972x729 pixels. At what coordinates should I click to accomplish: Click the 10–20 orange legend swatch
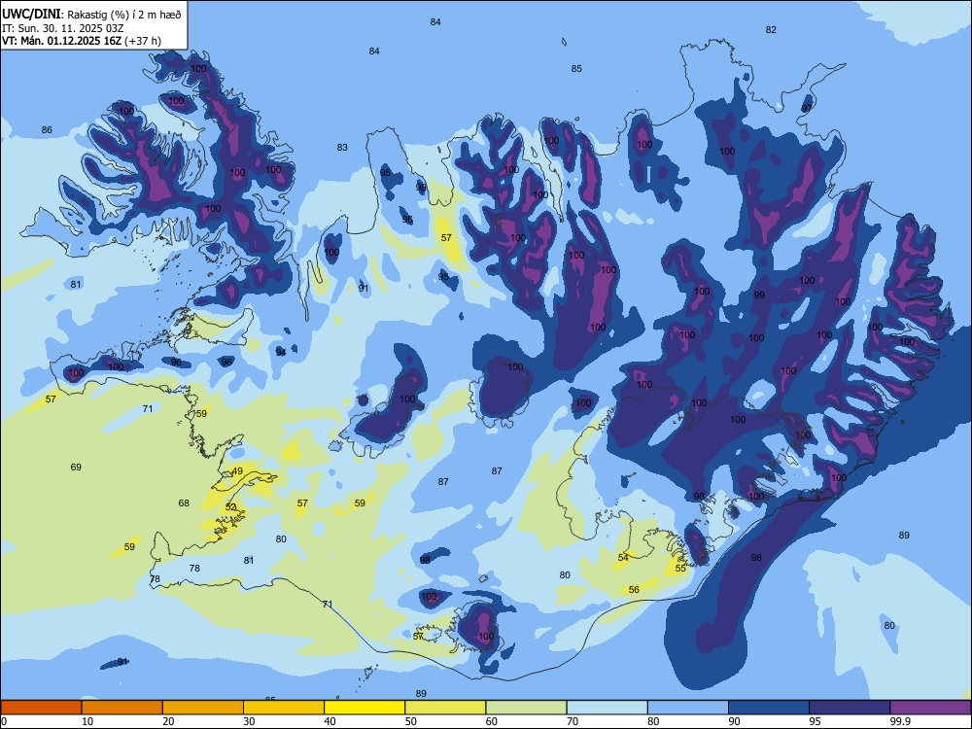(122, 708)
